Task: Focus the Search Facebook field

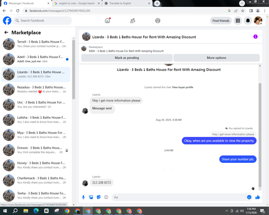Action: [43, 20]
